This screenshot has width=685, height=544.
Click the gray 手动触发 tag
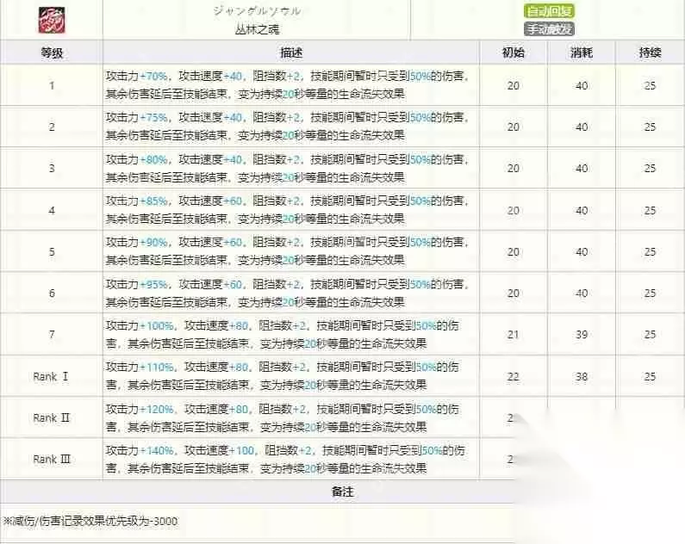549,29
